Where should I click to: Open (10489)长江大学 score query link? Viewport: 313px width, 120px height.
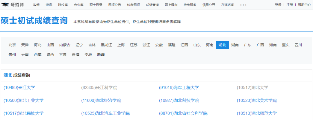pyautogui.click(x=19, y=87)
